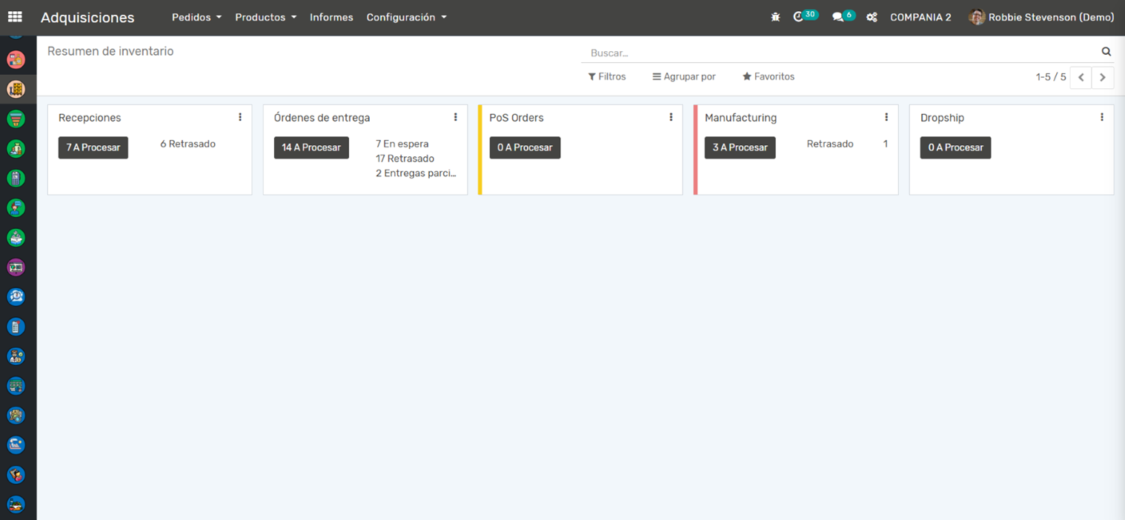The image size is (1125, 520).
Task: Click the 14 A Procesar button
Action: pyautogui.click(x=311, y=147)
